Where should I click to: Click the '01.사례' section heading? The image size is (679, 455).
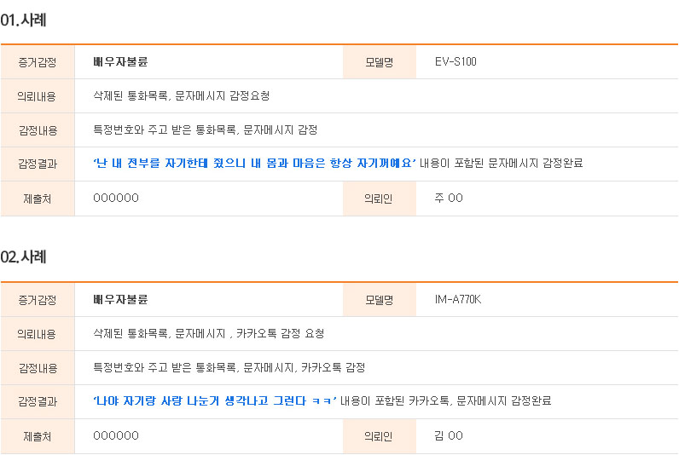point(23,20)
